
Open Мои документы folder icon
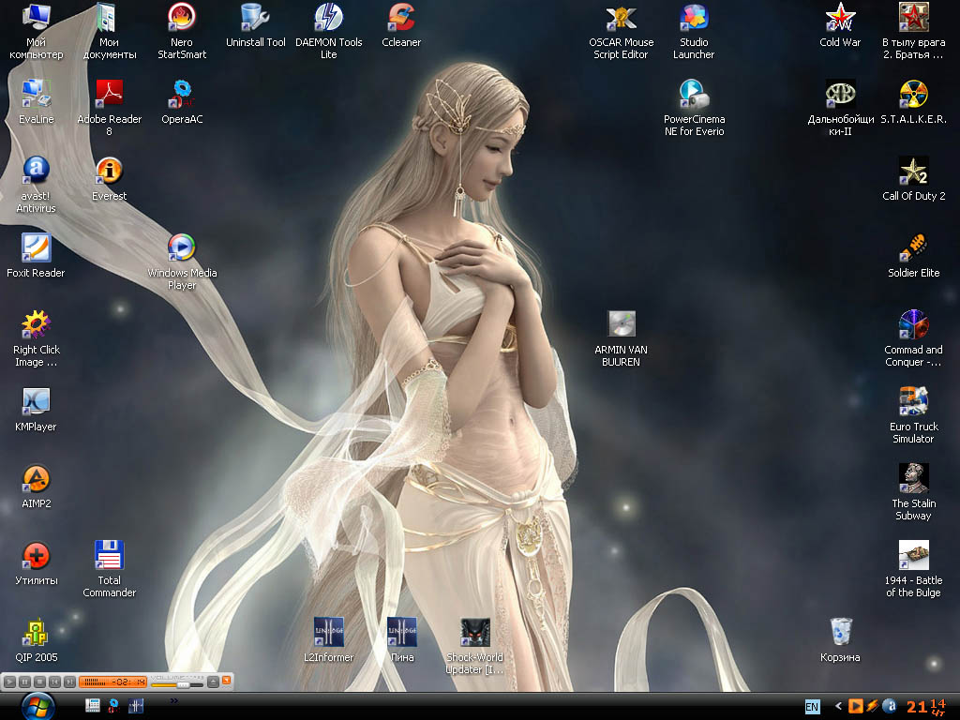pos(109,31)
